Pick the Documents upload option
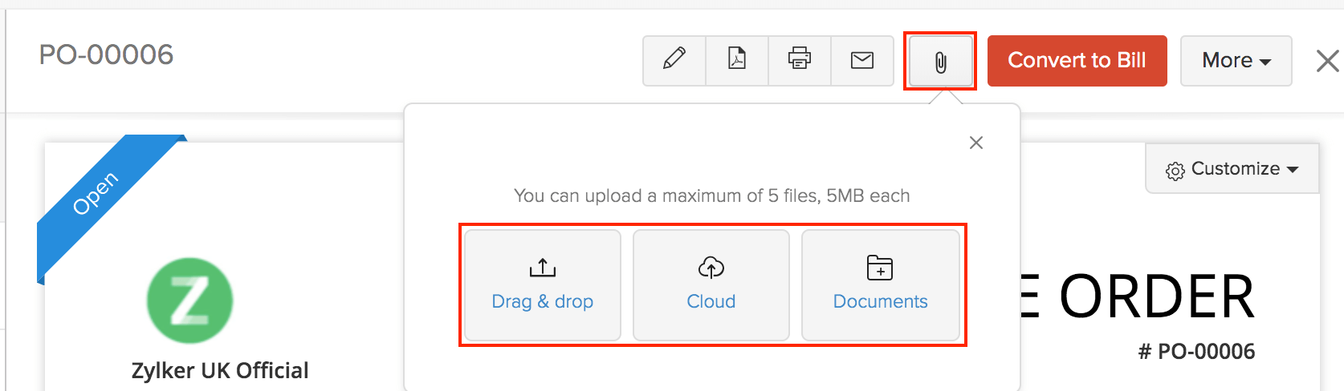The width and height of the screenshot is (1344, 391). 880,285
